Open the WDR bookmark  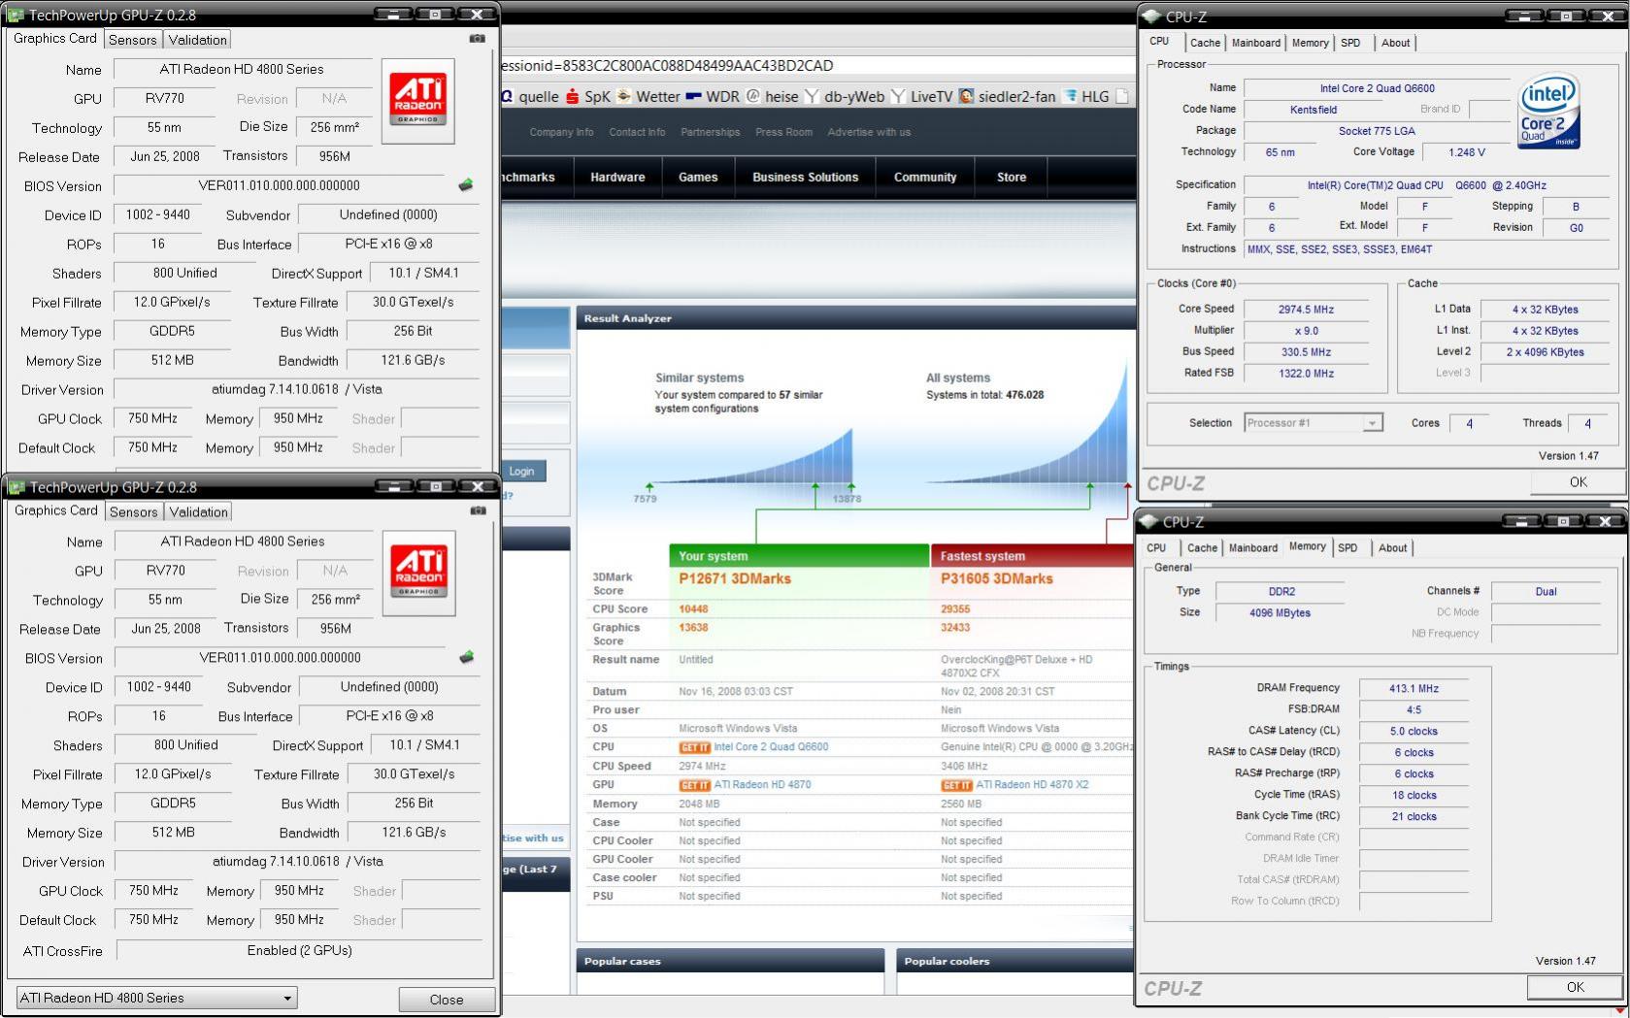click(x=713, y=96)
